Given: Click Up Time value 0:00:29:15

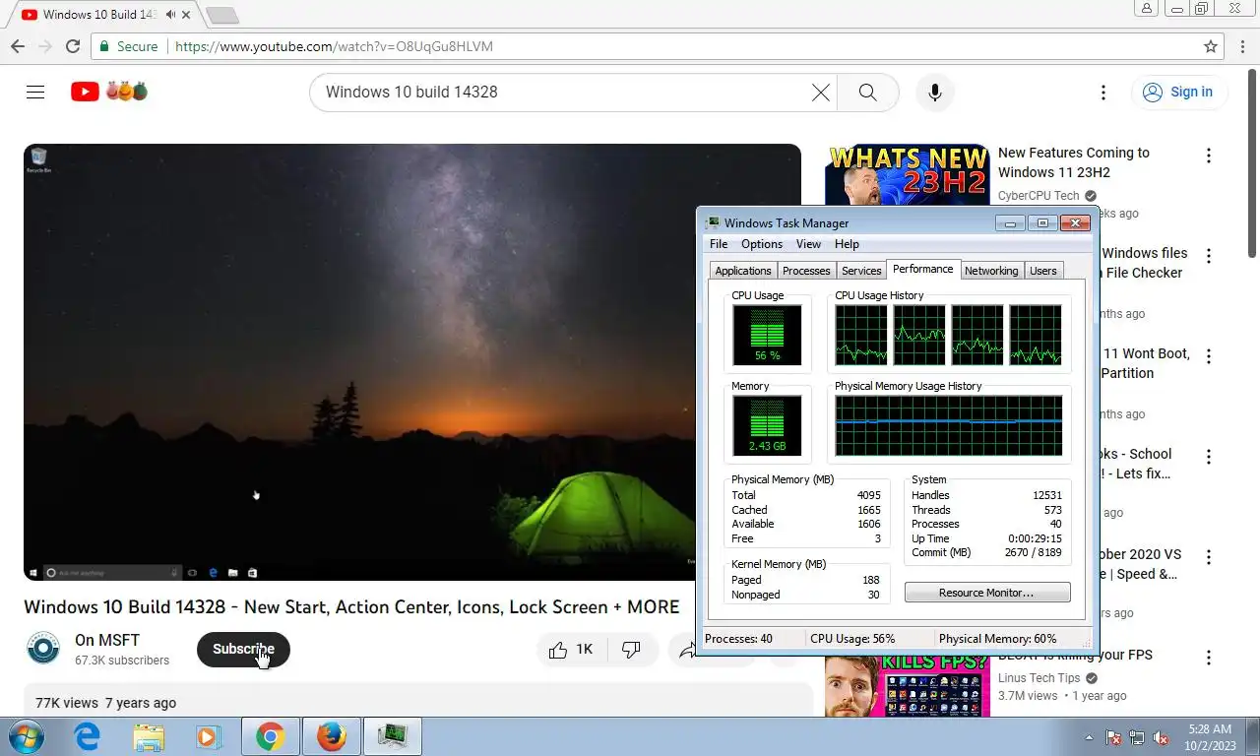Looking at the screenshot, I should (1035, 538).
